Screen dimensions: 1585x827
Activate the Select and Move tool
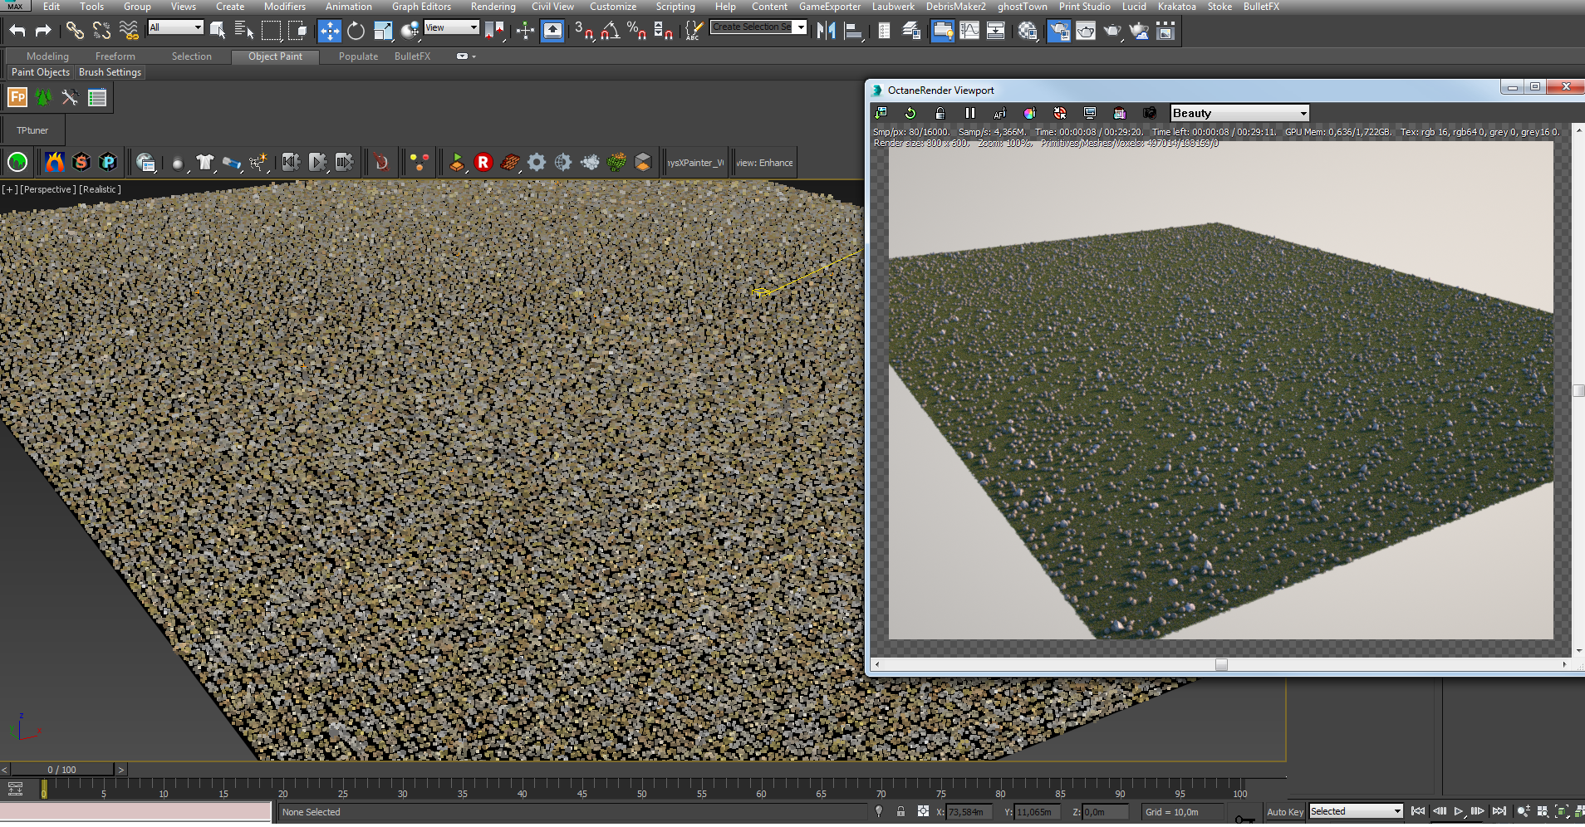(330, 32)
